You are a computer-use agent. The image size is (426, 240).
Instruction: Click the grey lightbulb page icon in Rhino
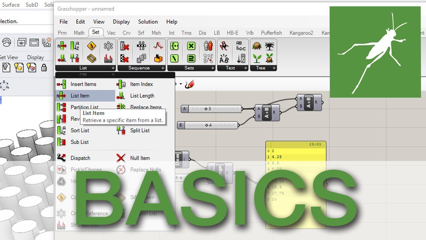[6, 68]
